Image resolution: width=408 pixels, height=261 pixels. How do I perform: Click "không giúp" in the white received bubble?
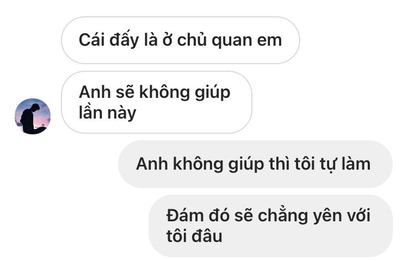coord(185,92)
